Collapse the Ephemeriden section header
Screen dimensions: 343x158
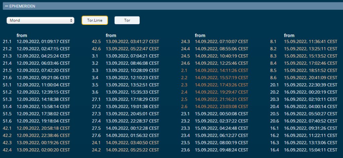tap(20, 6)
